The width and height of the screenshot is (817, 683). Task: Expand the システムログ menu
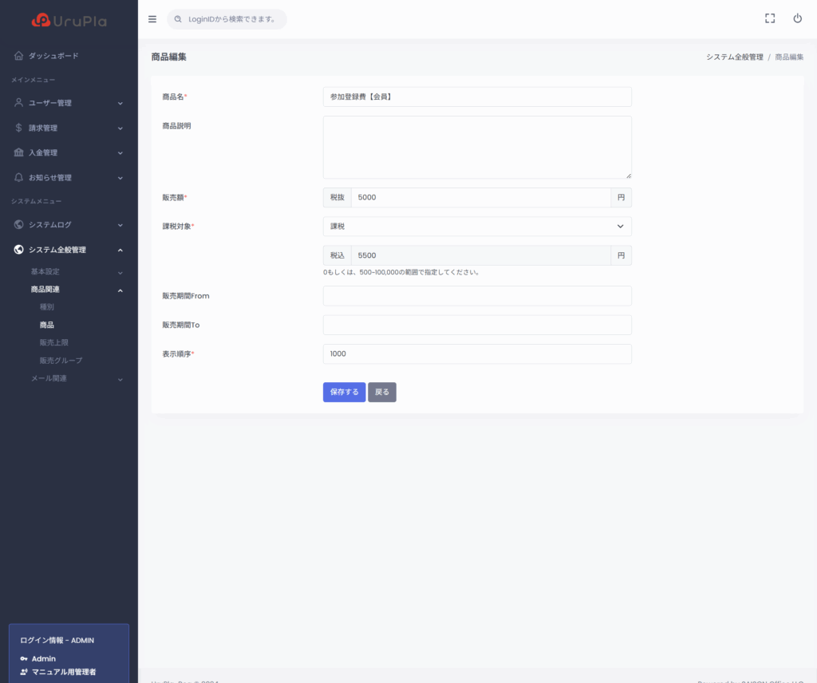pos(69,225)
